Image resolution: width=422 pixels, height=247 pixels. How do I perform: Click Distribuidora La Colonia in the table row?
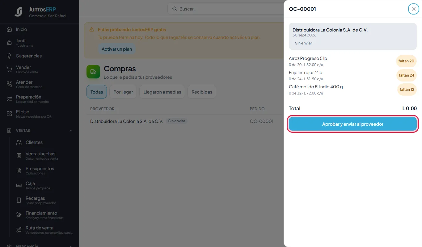127,121
